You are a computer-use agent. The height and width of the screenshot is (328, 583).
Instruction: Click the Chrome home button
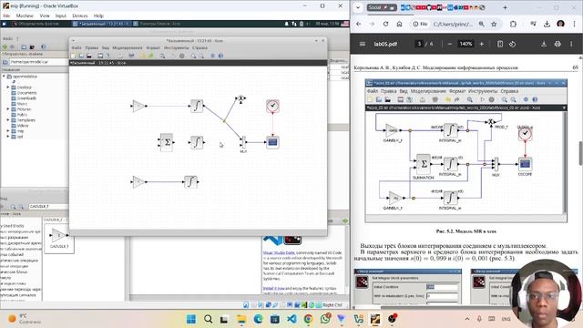399,24
